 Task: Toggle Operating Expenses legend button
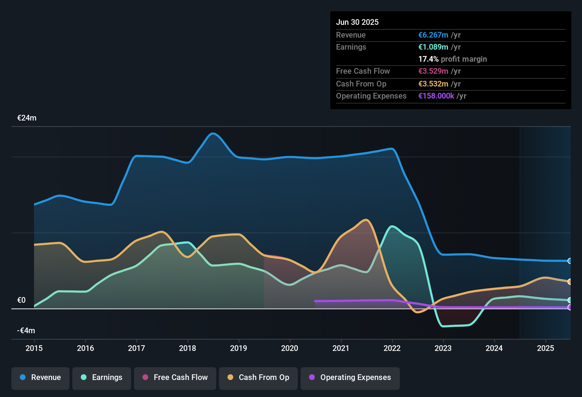coord(350,378)
